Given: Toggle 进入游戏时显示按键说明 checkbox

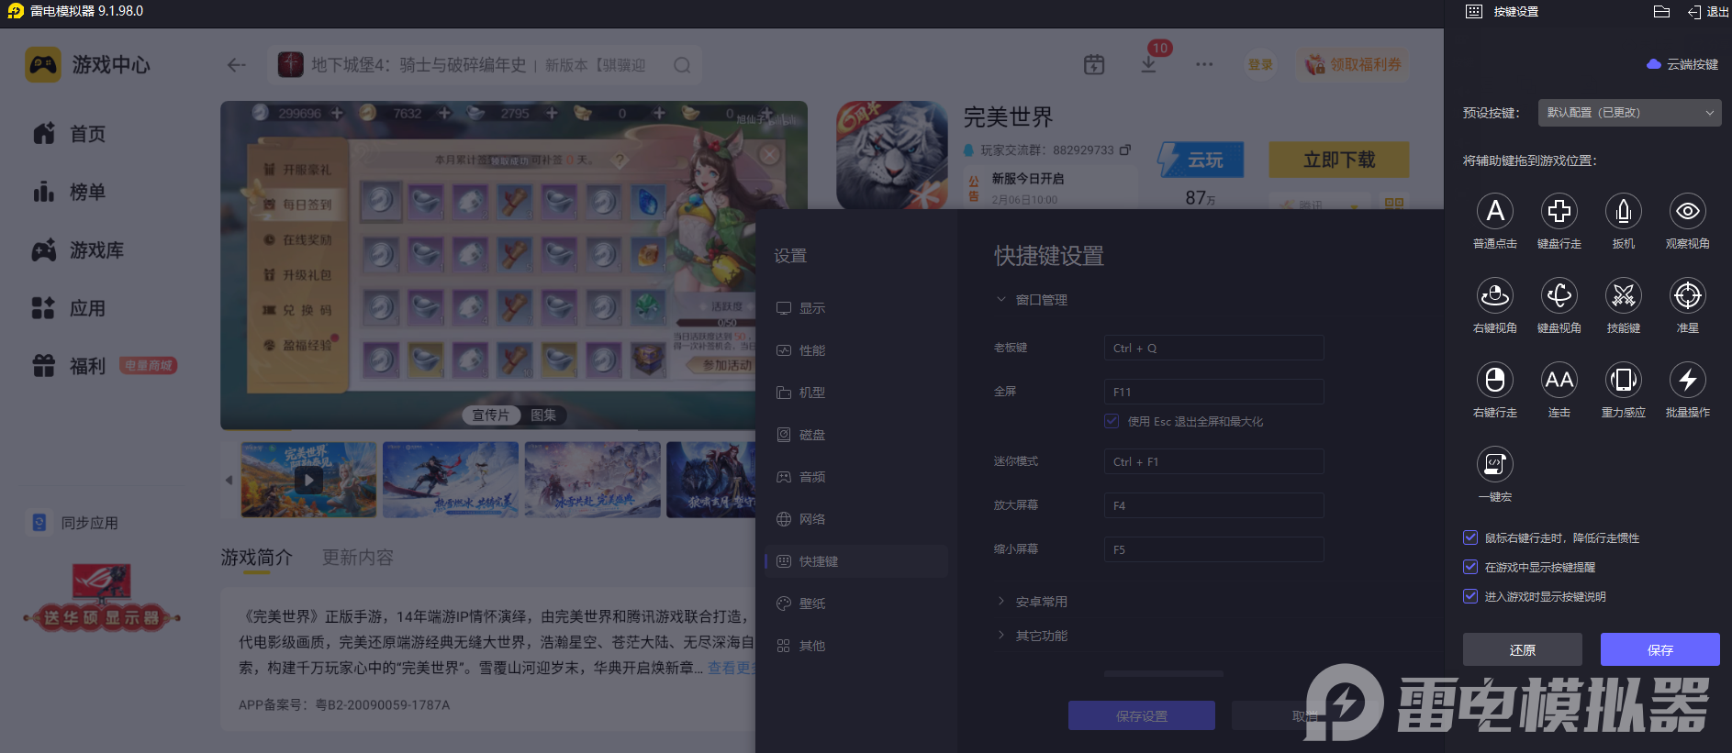Looking at the screenshot, I should (x=1470, y=596).
